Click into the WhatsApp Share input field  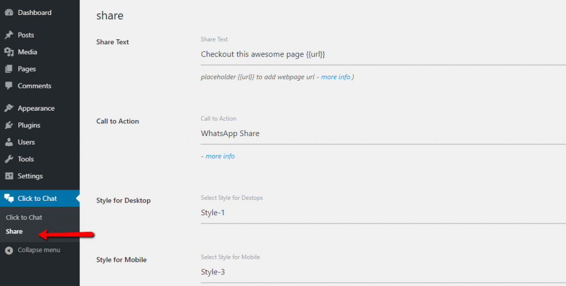pyautogui.click(x=384, y=134)
